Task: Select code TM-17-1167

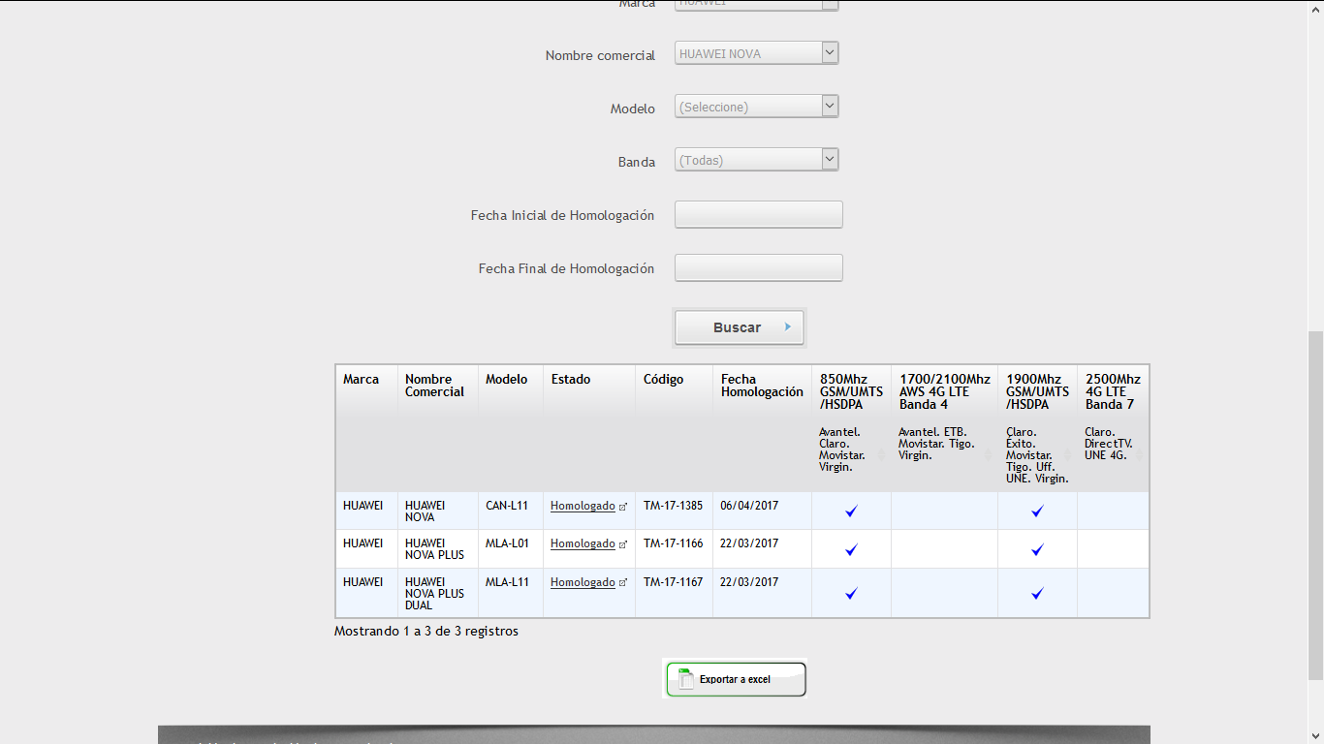Action: pyautogui.click(x=673, y=582)
